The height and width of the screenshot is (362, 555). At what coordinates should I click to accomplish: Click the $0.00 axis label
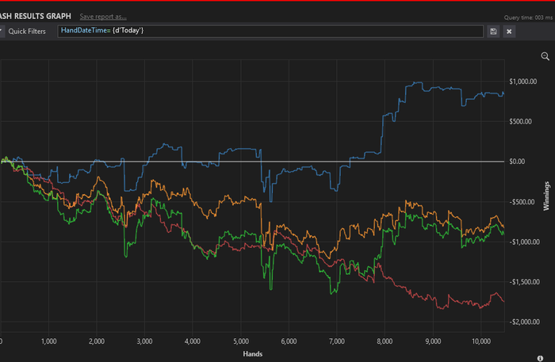point(517,162)
